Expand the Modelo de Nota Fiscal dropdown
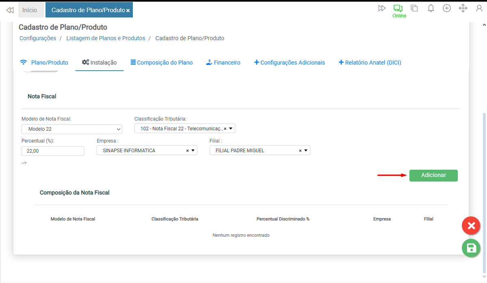 click(x=72, y=129)
